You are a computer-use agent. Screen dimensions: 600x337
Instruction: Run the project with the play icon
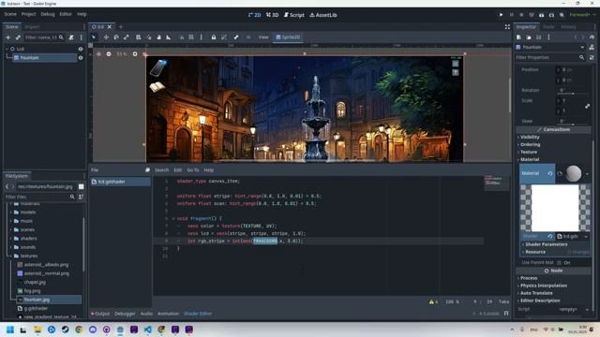click(501, 15)
